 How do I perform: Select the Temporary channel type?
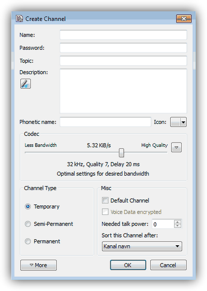28,206
